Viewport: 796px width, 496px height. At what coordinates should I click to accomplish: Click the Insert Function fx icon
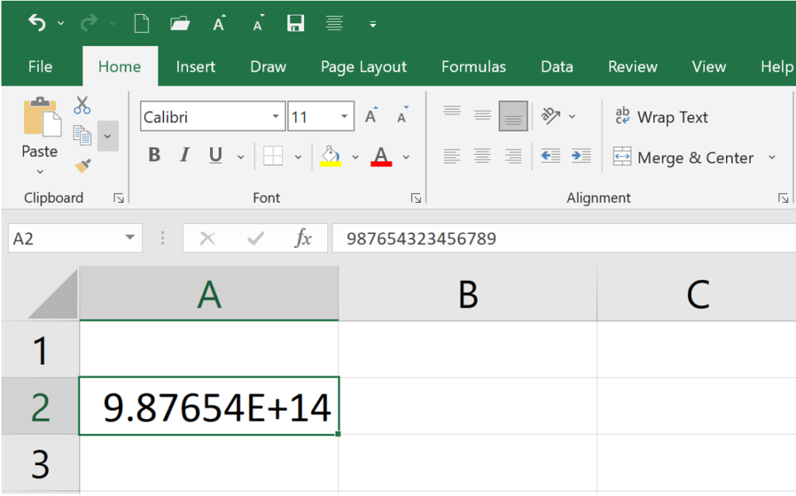pyautogui.click(x=302, y=239)
